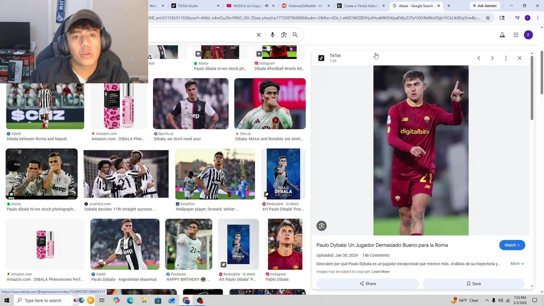The height and width of the screenshot is (306, 544).
Task: Open the Amazon DIBALA pheromone perfume image
Action: [119, 106]
